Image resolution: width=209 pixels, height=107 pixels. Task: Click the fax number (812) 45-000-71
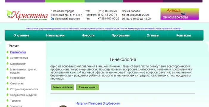pyautogui.click(x=107, y=15)
